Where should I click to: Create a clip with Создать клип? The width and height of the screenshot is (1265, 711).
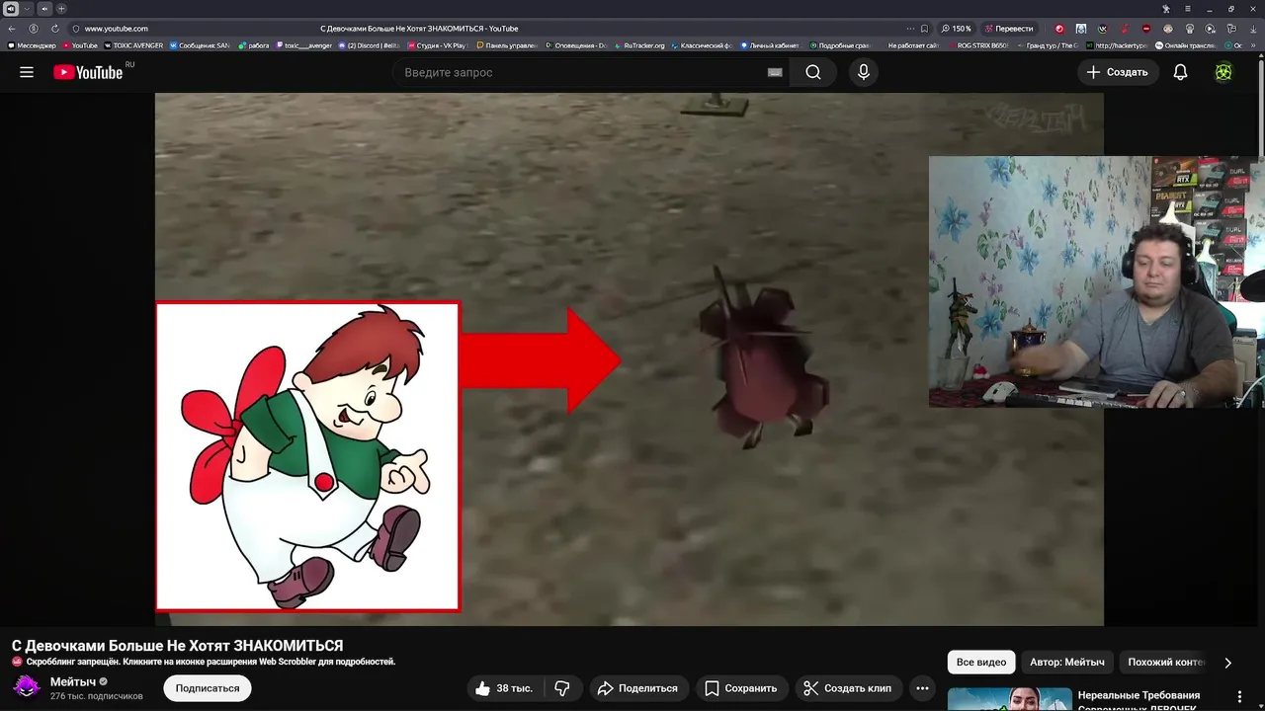click(848, 688)
